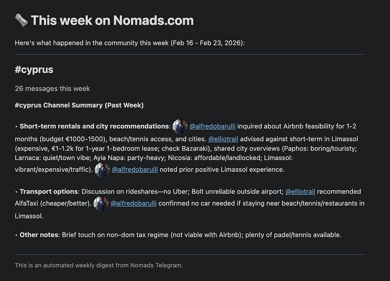Open @alfredobarulli link confirming no car needed
The image size is (390, 281).
coord(134,203)
